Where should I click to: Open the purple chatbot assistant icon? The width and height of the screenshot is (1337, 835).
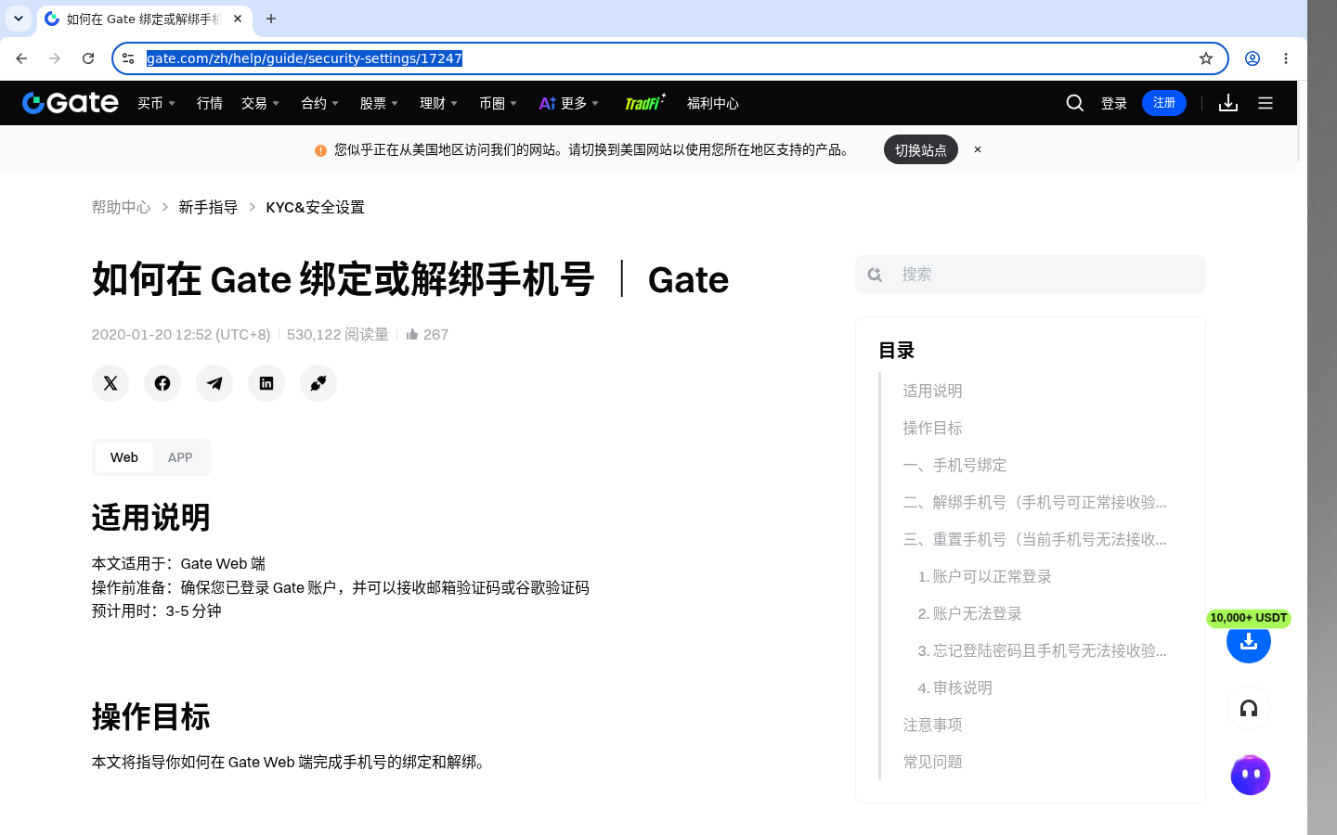(1250, 775)
